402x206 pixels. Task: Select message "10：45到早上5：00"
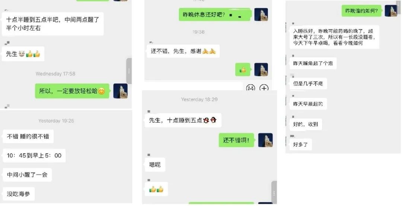coord(34,155)
